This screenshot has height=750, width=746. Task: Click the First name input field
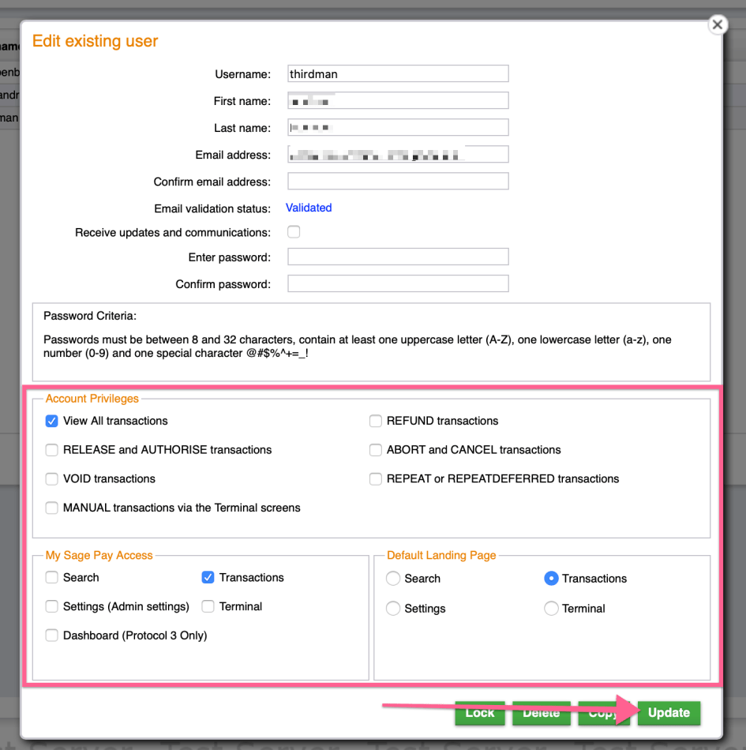[398, 100]
